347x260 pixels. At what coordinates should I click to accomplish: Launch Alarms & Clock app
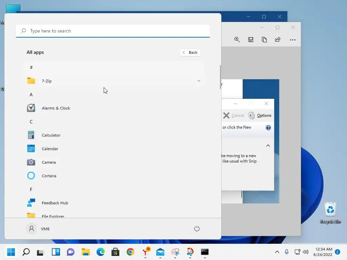pos(113,108)
